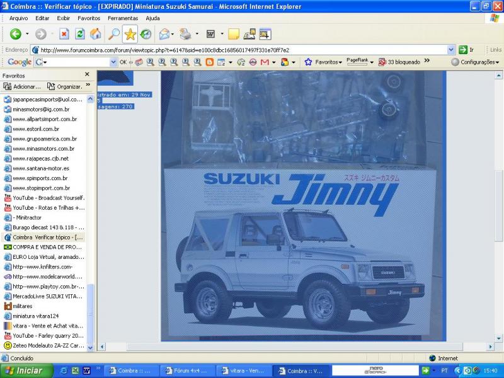Open the Editar menu
This screenshot has width=504, height=378.
click(42, 18)
